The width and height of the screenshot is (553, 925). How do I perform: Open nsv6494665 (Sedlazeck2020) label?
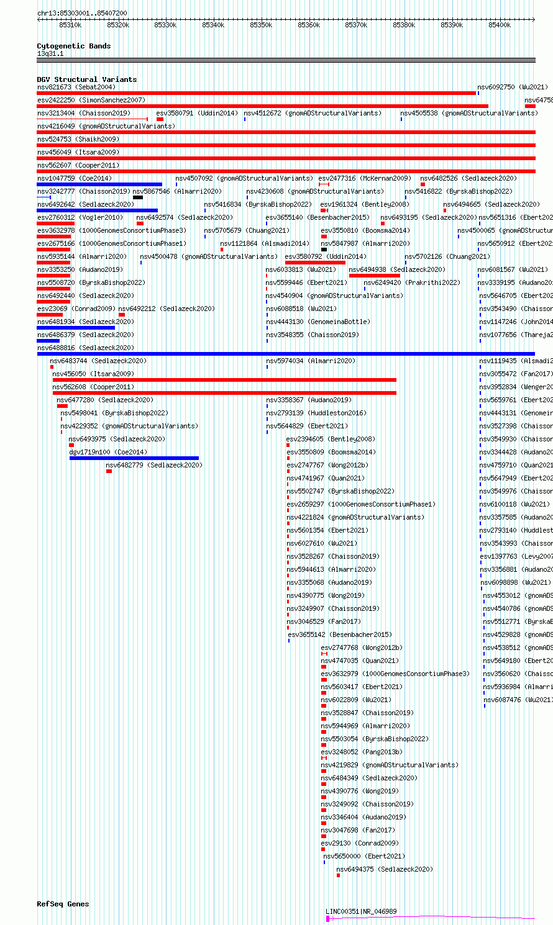[x=491, y=204]
